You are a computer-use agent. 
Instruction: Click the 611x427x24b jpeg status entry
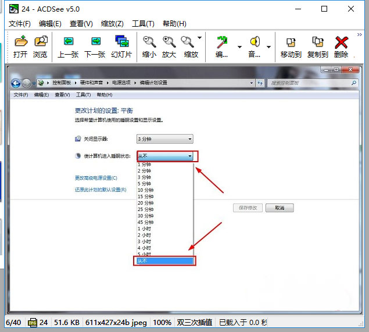click(116, 323)
